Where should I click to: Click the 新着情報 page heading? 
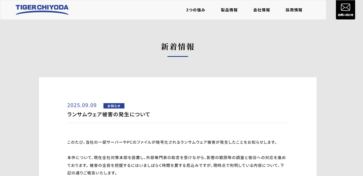178,47
